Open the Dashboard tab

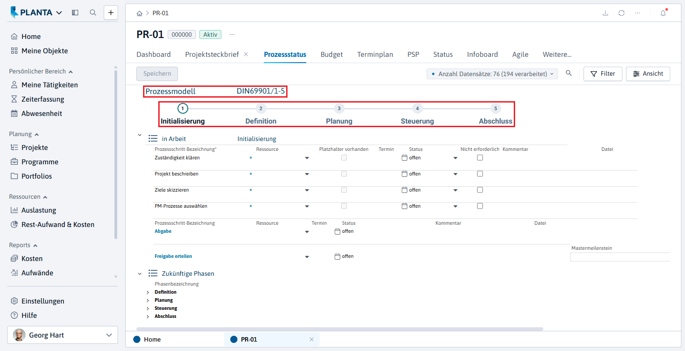point(153,55)
